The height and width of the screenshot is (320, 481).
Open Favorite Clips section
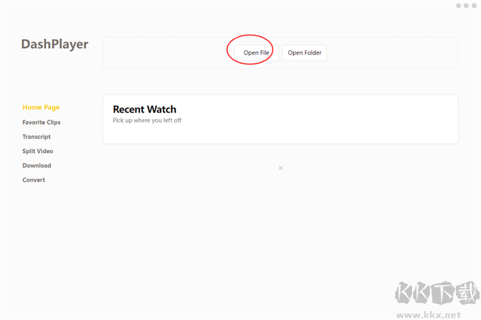[x=41, y=122]
